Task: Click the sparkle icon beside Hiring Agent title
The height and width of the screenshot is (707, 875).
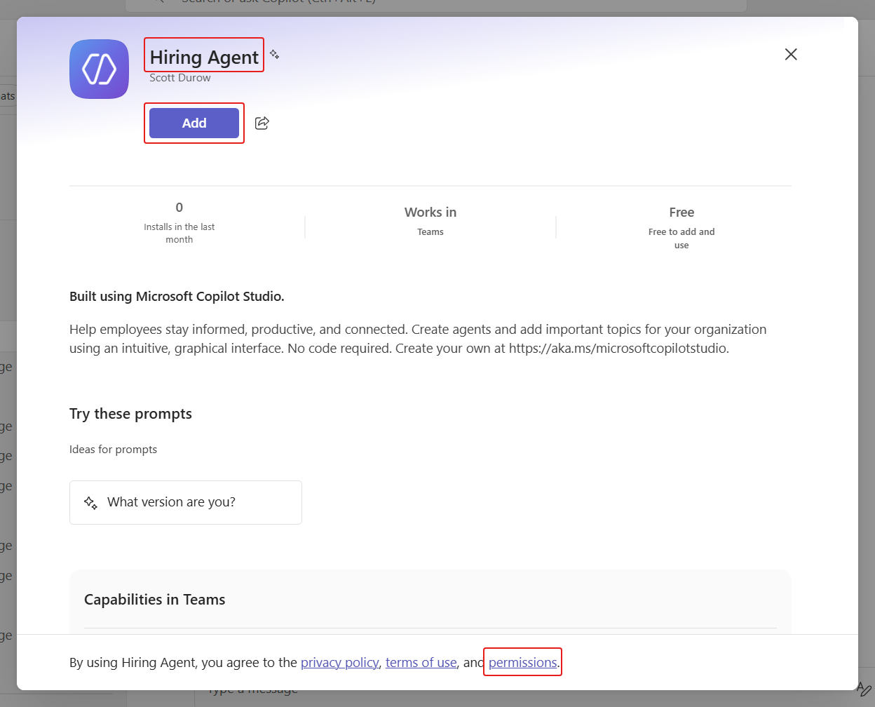Action: point(274,54)
